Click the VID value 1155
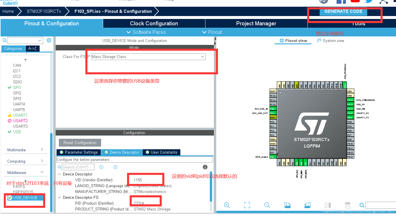Viewport: 396px width, 216px height. pyautogui.click(x=138, y=180)
